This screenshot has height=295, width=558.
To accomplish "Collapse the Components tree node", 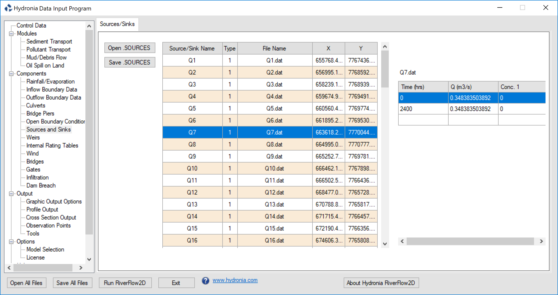I will pos(11,73).
